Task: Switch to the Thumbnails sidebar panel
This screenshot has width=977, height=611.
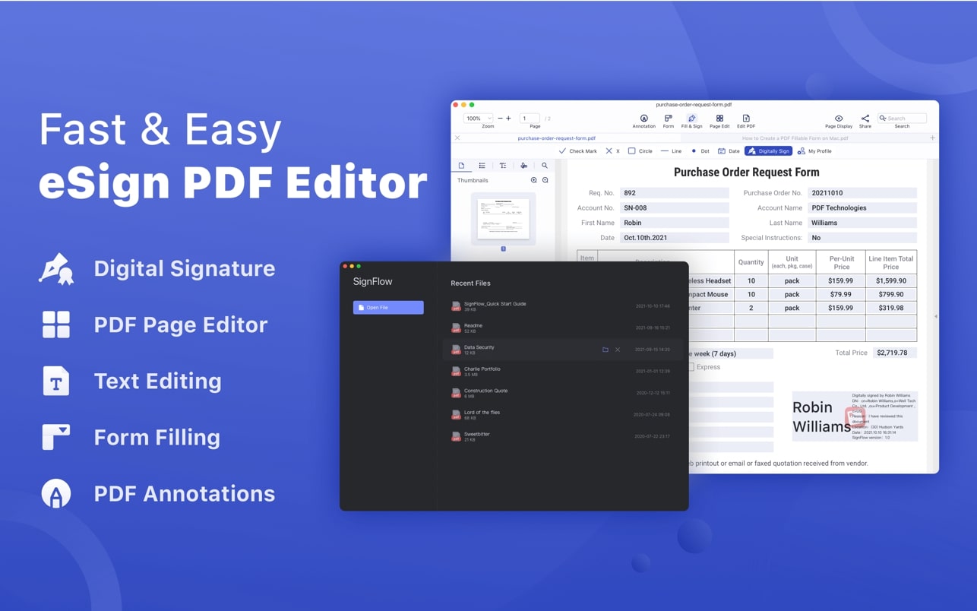Action: 462,165
